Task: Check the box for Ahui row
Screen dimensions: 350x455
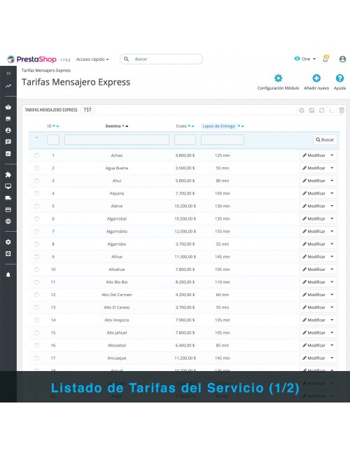Action: [36, 181]
